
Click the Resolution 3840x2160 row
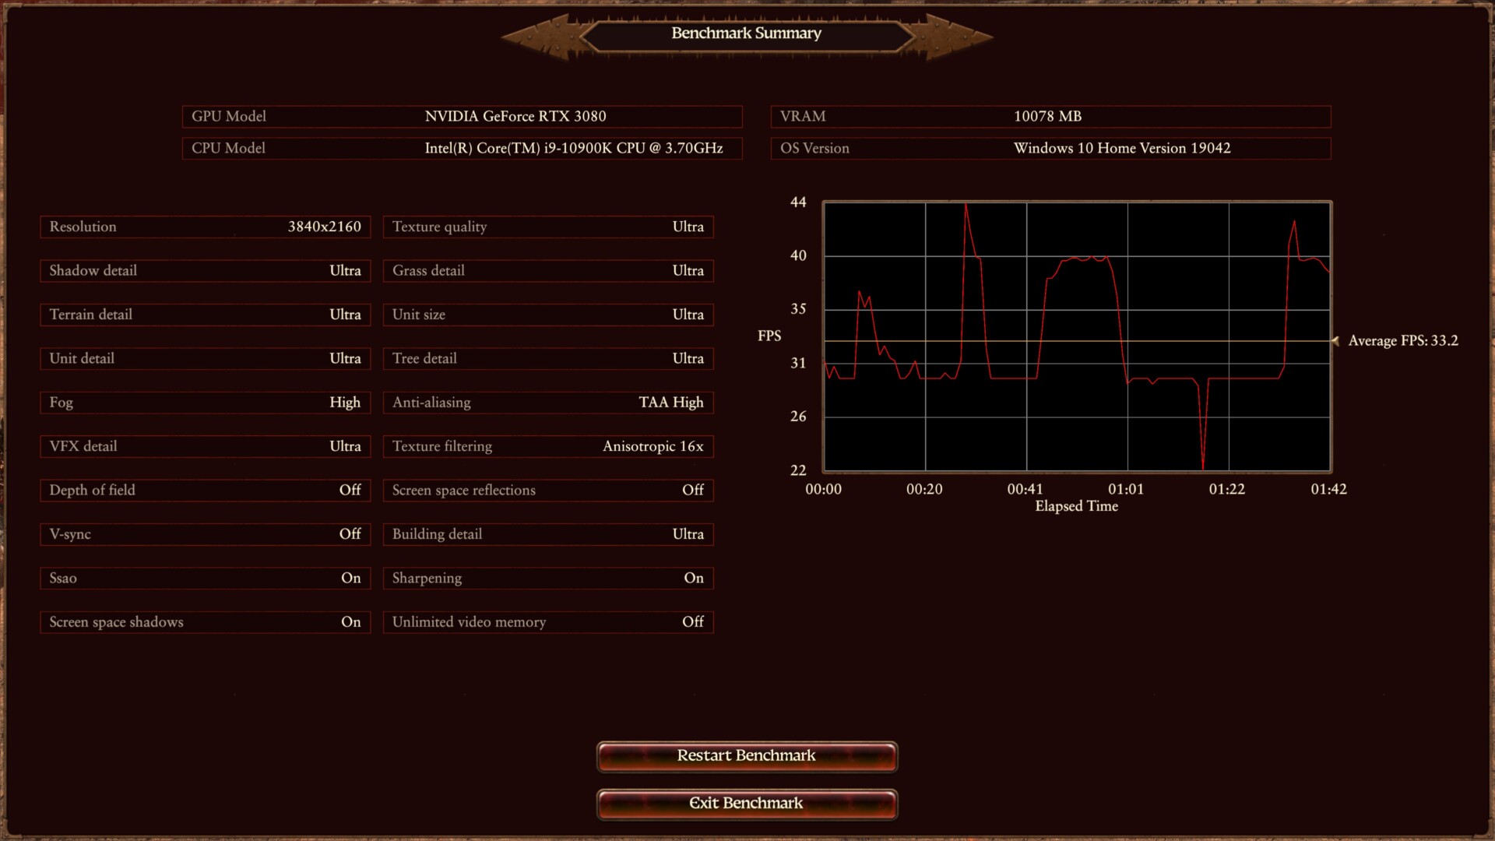coord(205,227)
